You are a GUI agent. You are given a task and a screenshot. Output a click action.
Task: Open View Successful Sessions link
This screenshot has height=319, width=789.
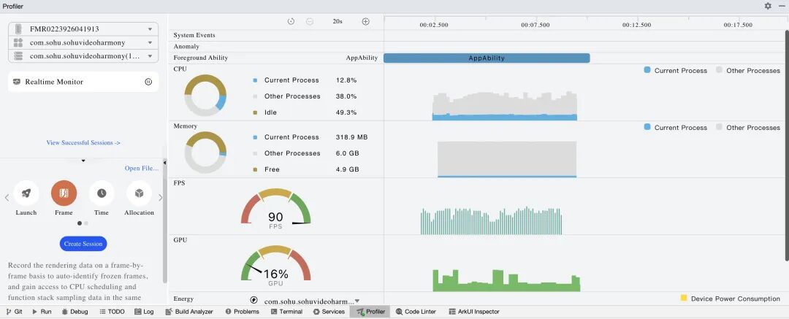coord(83,142)
